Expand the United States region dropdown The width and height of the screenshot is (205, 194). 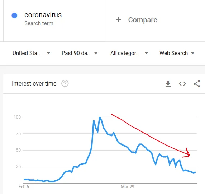click(x=32, y=53)
